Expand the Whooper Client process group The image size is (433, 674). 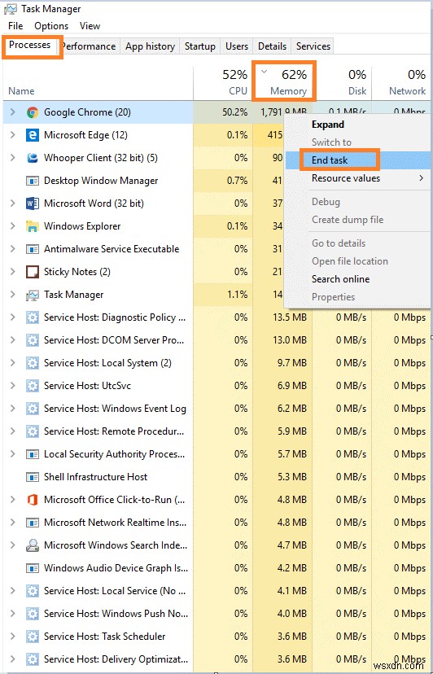(12, 158)
